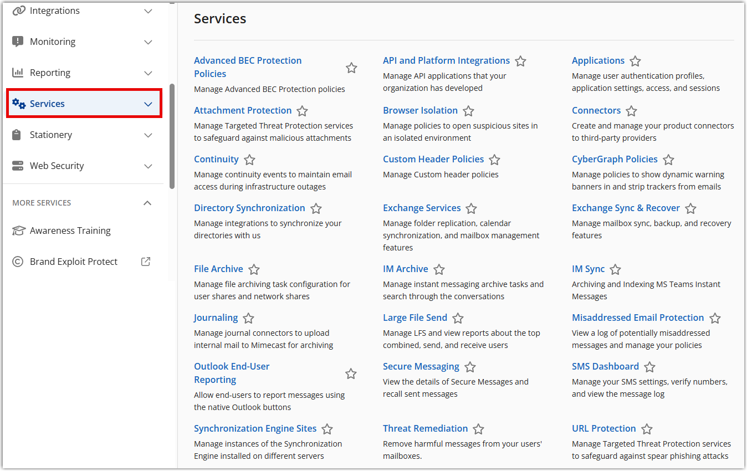Viewport: 747px width, 471px height.
Task: Open the Threat Remediation service link
Action: pyautogui.click(x=425, y=428)
